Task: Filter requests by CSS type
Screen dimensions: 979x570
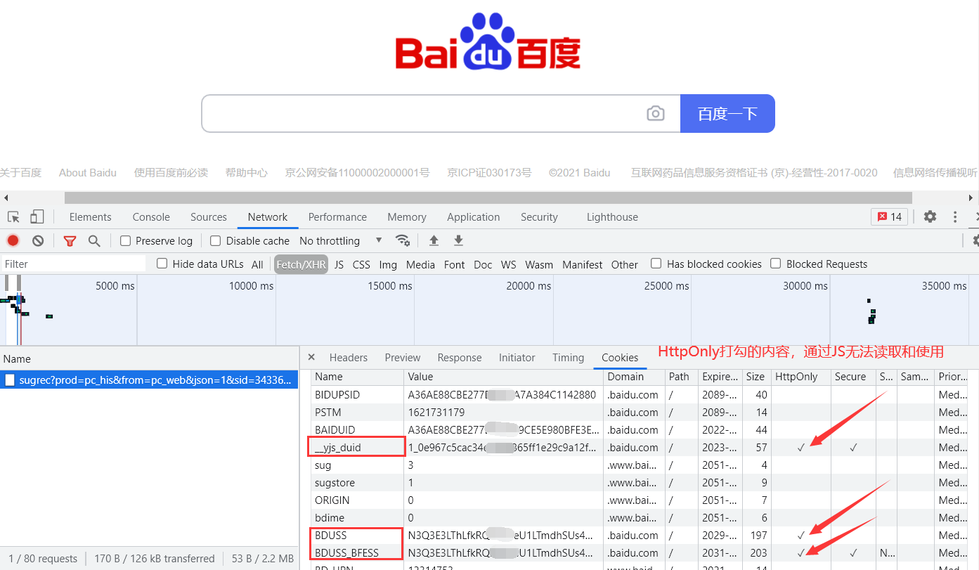Action: [361, 264]
